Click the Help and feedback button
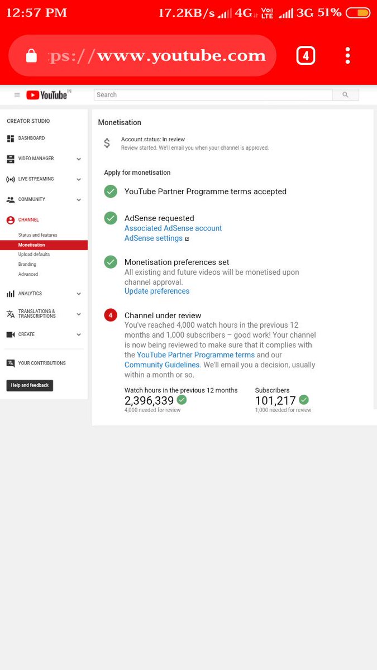Viewport: 377px width, 670px height. coord(30,385)
